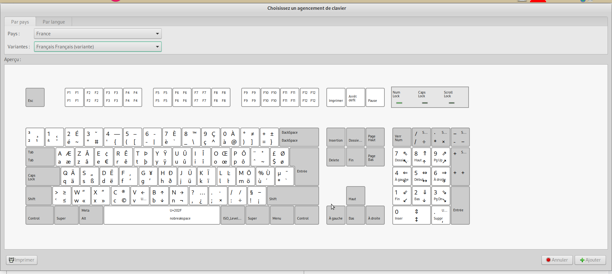Click the printer icon on the bottom Imprimer button
This screenshot has height=274, width=612.
point(11,260)
